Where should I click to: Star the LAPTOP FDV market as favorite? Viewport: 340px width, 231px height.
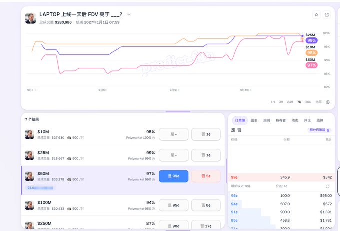[x=316, y=14]
